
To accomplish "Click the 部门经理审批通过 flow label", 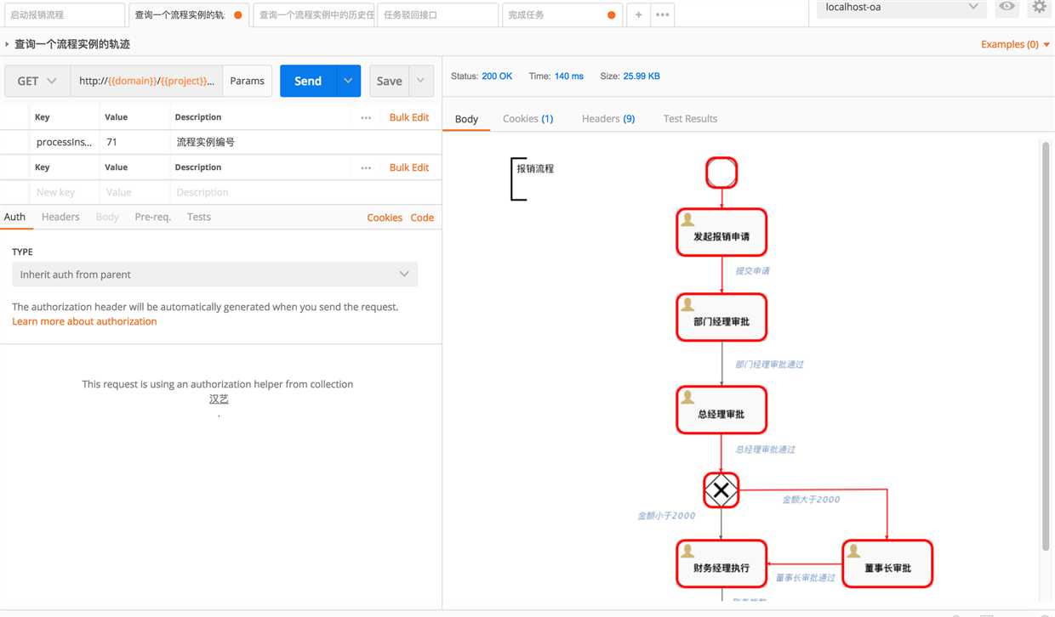I will click(769, 365).
